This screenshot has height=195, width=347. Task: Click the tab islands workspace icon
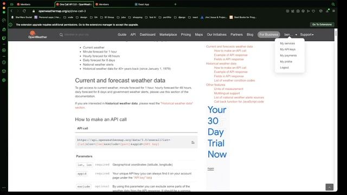[x=12, y=4]
